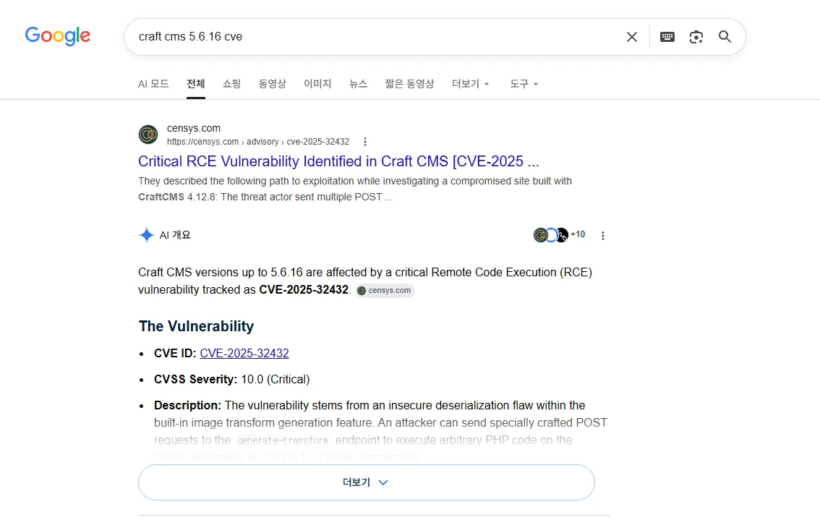This screenshot has height=528, width=820.
Task: Open the AI overview three-dot options menu
Action: click(603, 236)
